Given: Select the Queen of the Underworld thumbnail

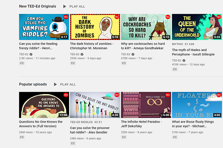Looking at the screenshot, I should pos(197,27).
